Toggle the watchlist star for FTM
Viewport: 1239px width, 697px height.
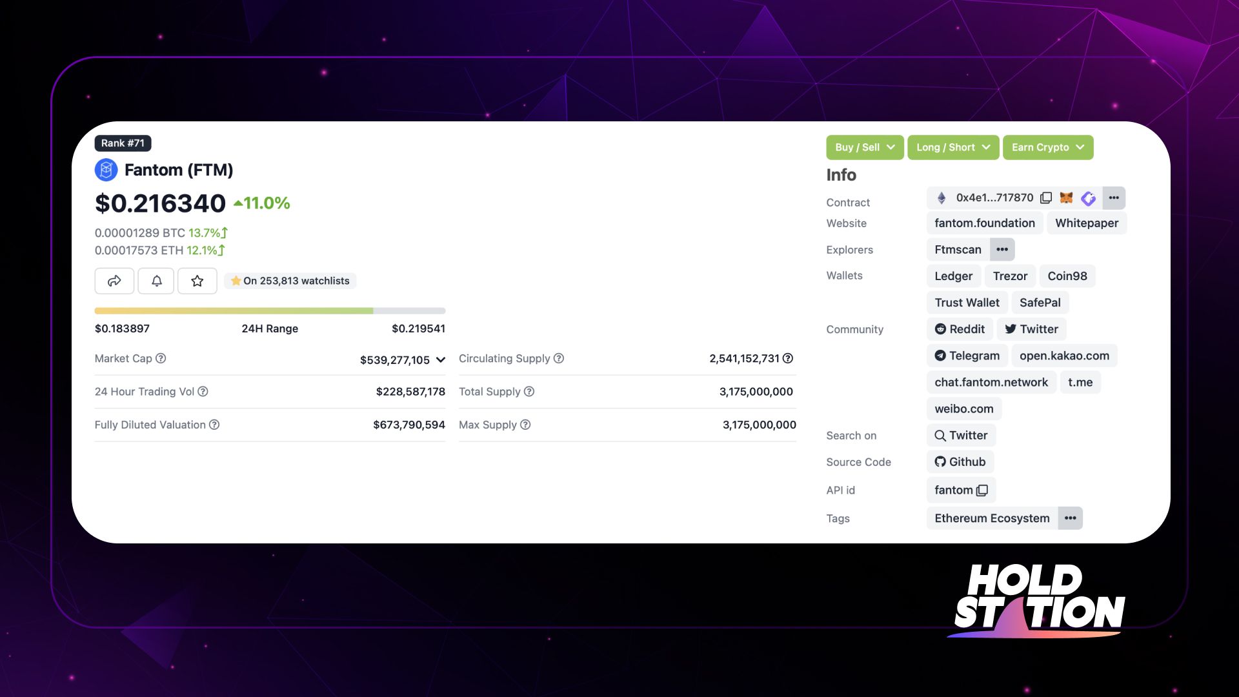click(197, 280)
